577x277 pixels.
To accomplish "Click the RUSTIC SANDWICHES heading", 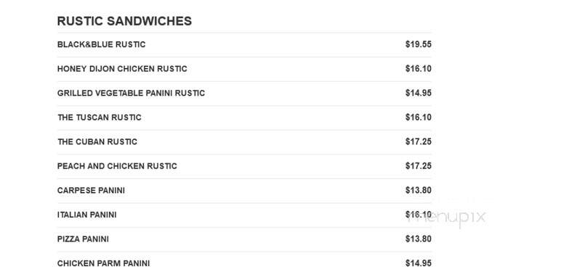I will [124, 21].
